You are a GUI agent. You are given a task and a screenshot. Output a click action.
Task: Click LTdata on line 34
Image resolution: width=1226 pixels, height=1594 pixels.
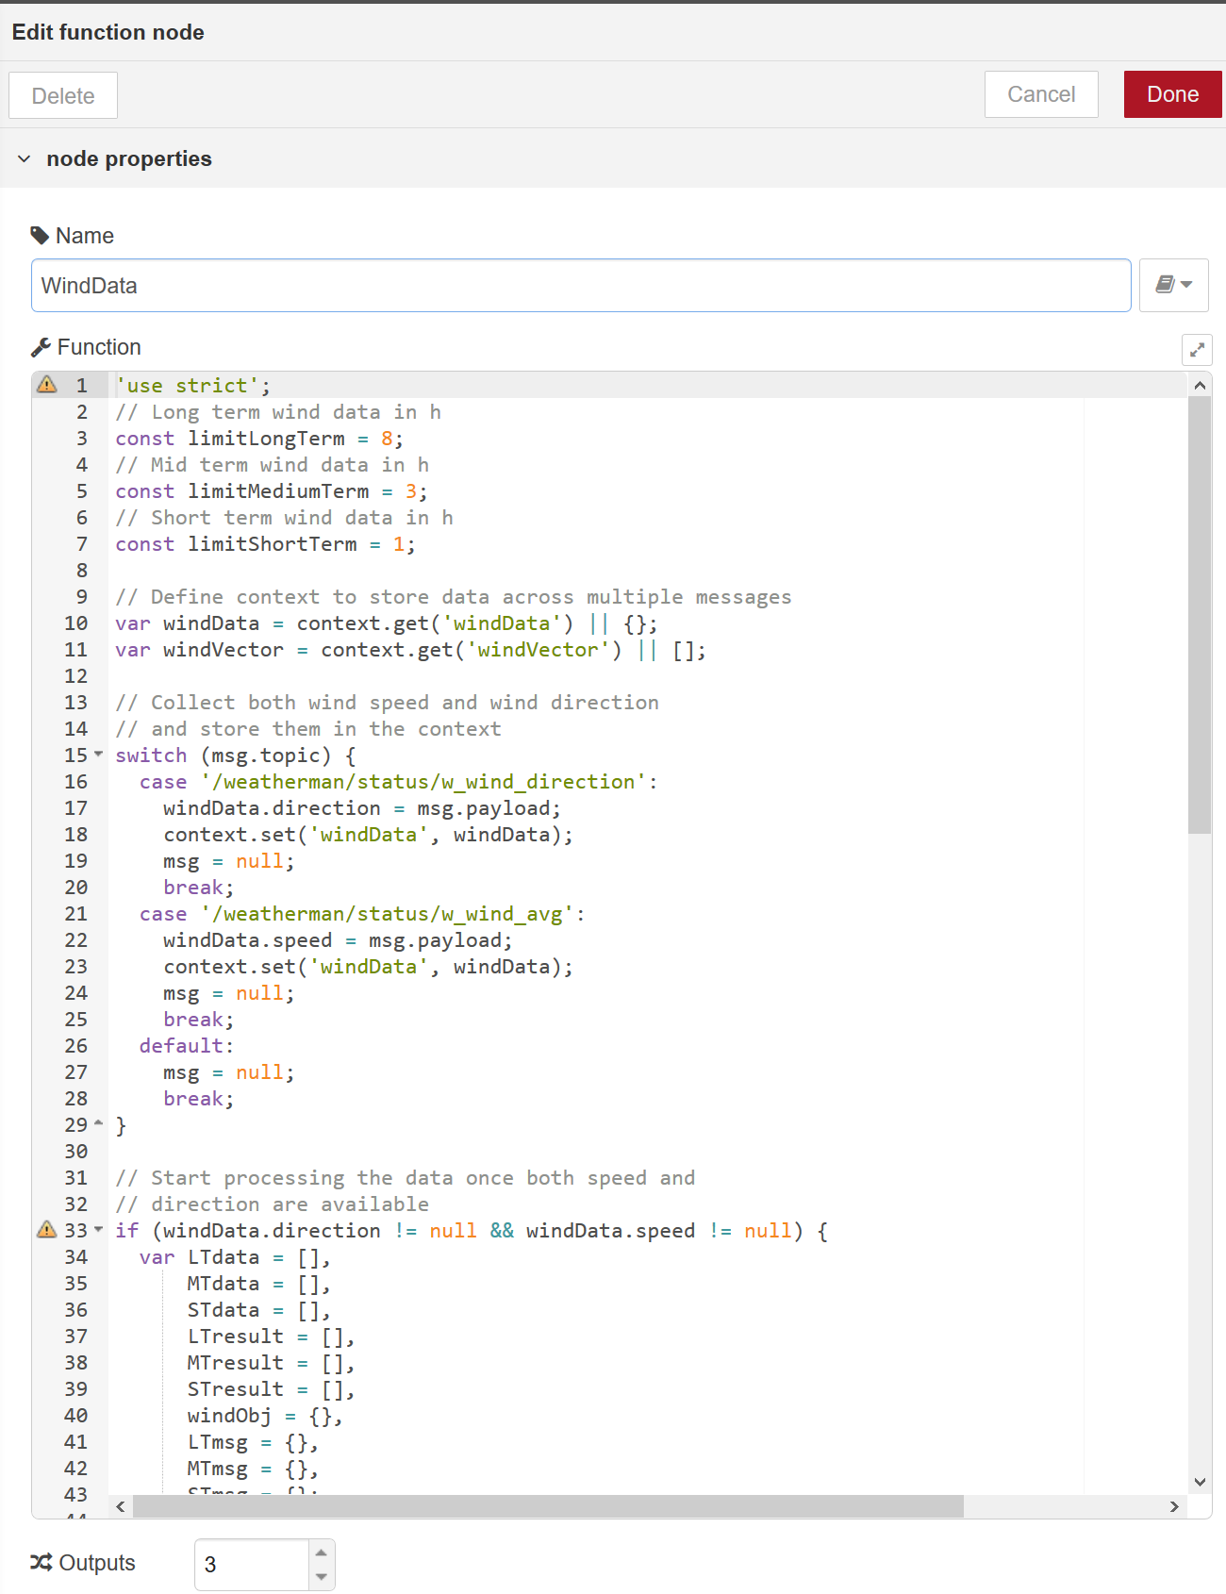[224, 1257]
